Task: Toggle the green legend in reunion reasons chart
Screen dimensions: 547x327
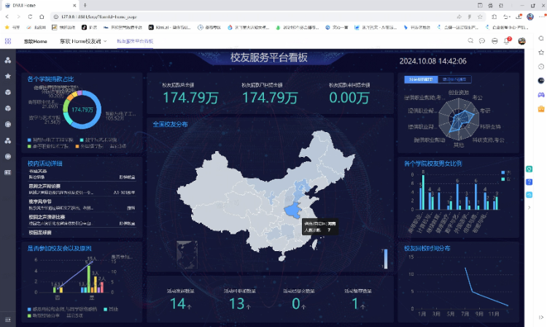Action: point(44,315)
